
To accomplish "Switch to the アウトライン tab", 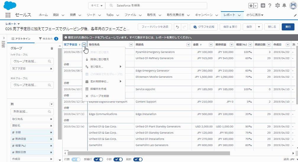I will point(21,39).
